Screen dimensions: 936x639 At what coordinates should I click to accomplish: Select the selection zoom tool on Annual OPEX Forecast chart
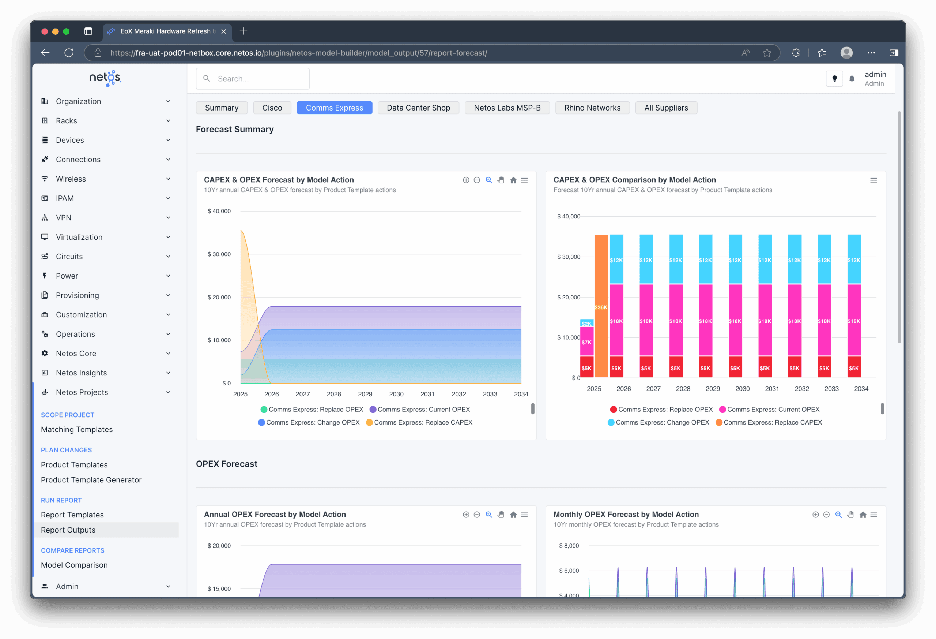(x=489, y=515)
